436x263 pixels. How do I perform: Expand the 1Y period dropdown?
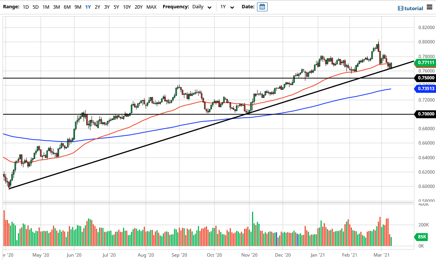227,7
